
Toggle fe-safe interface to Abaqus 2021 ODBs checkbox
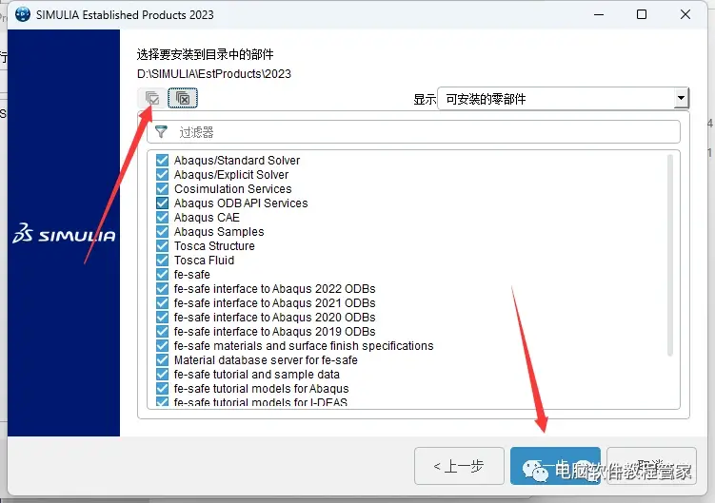click(x=163, y=303)
